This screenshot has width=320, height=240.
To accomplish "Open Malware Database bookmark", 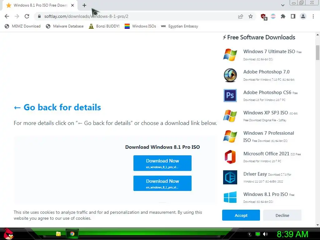I will 65,26.
